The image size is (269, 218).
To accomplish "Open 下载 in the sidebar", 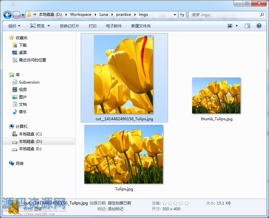I will point(20,45).
